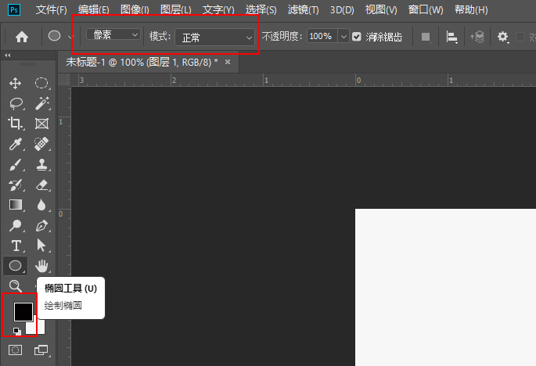Click the black foreground color swatch
536x366 pixels.
click(23, 310)
